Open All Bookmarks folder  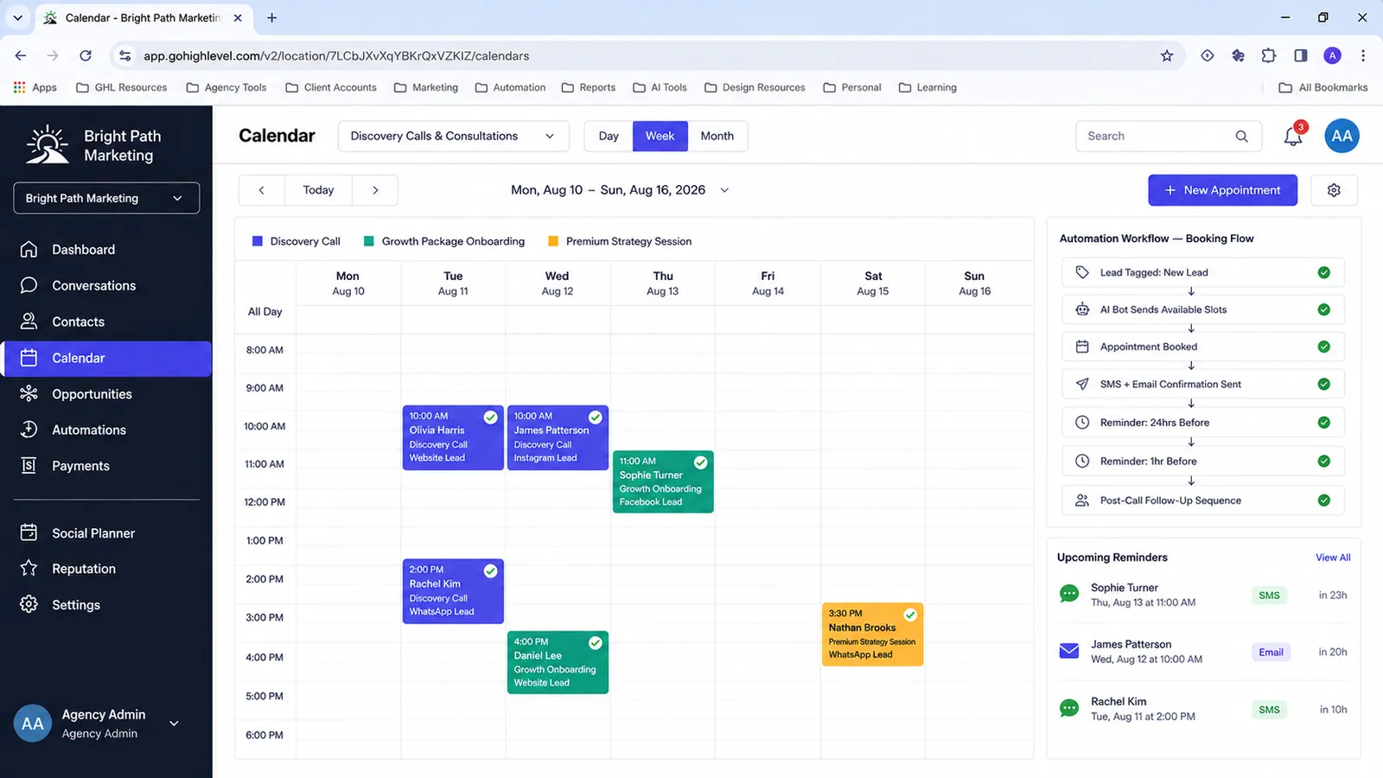[x=1323, y=87]
